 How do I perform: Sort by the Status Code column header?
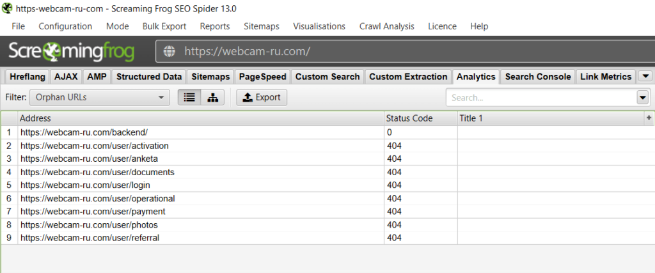click(x=421, y=118)
